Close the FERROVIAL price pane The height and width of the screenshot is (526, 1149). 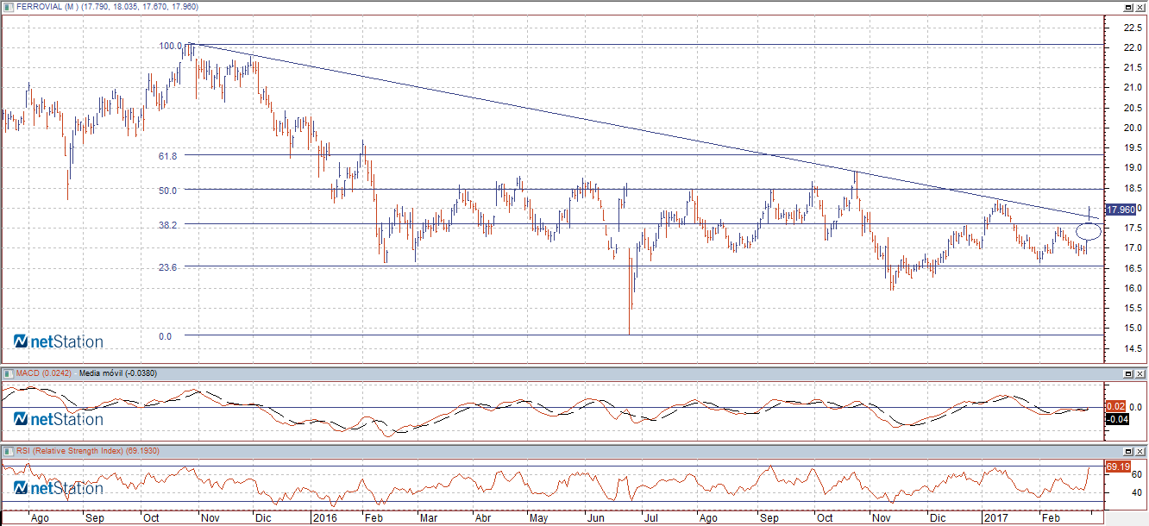(1140, 7)
